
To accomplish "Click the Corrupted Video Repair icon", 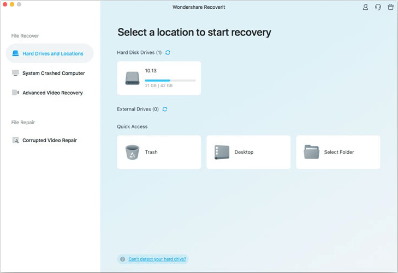I will [x=15, y=140].
